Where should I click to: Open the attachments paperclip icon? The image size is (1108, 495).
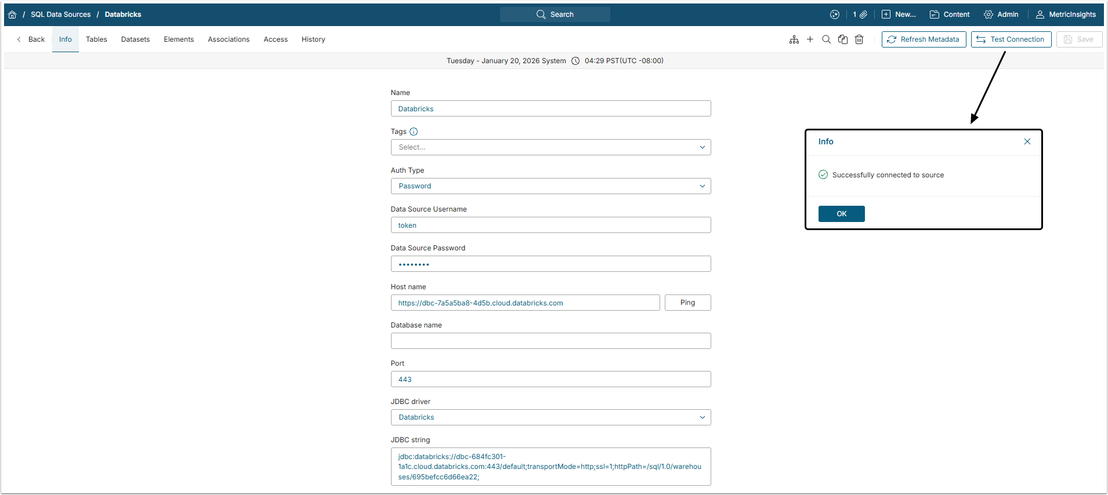(x=863, y=14)
